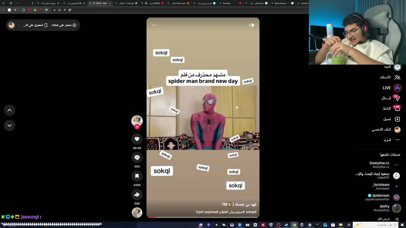The image size is (406, 228).
Task: Click jaesungi in the chat overlay
Action: (30, 217)
